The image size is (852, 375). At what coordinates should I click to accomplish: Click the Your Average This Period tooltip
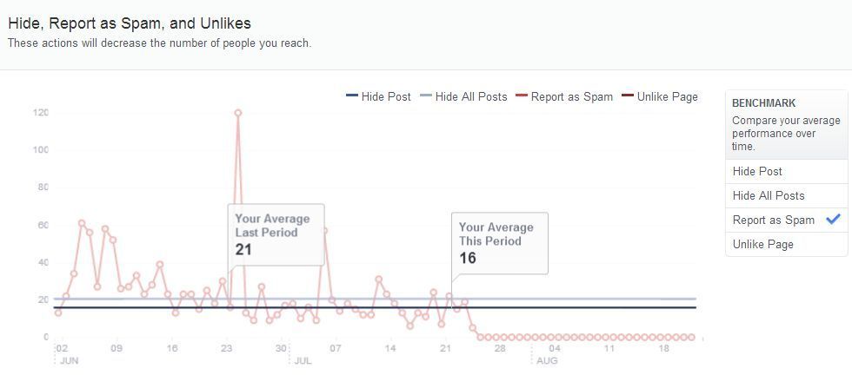[499, 242]
